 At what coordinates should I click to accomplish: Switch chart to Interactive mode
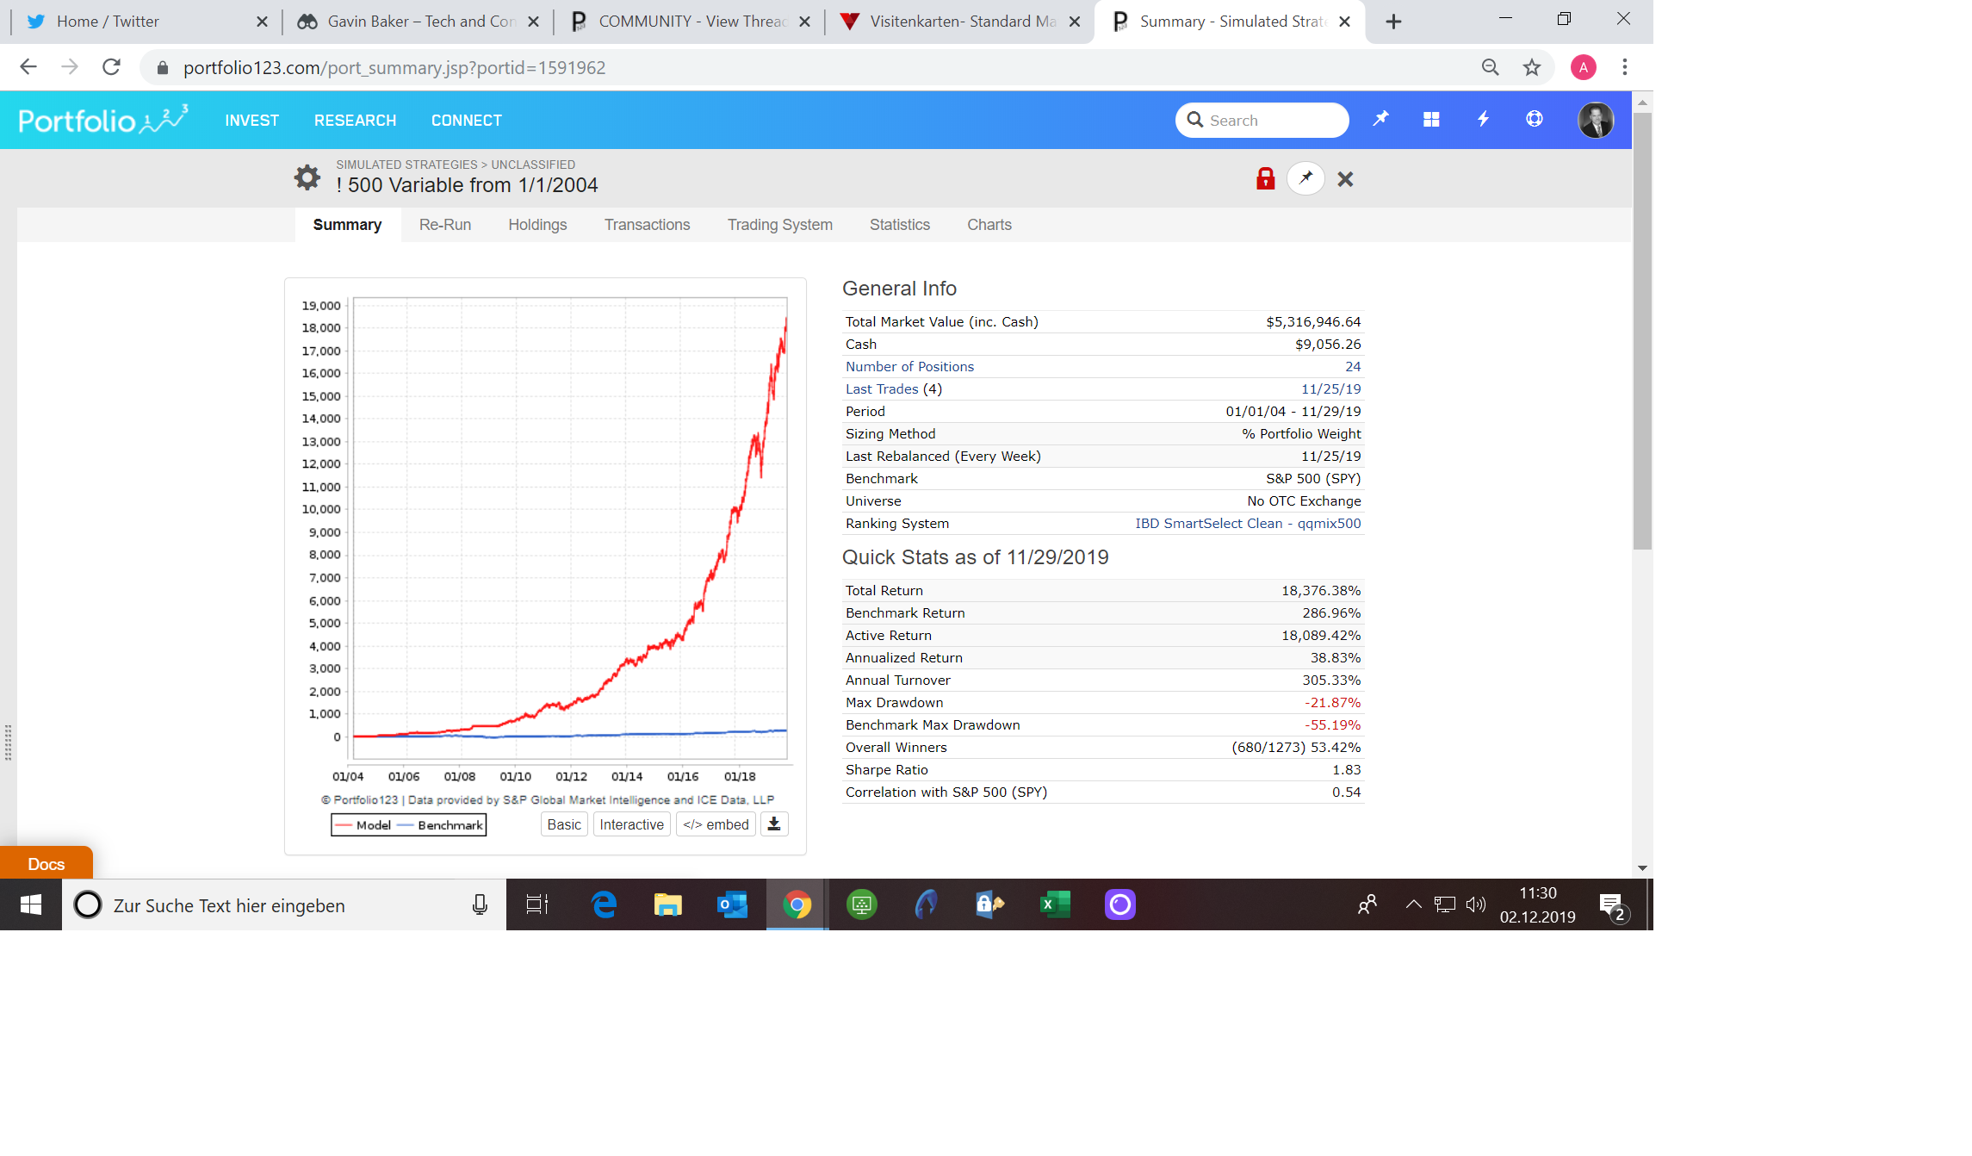[x=631, y=824]
